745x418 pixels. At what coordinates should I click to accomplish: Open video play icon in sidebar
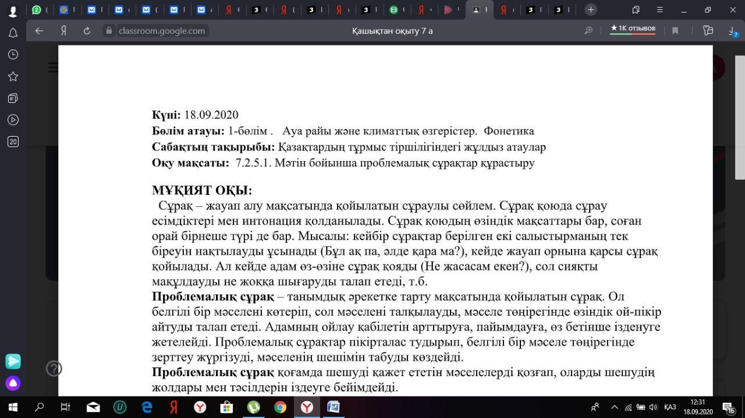13,120
